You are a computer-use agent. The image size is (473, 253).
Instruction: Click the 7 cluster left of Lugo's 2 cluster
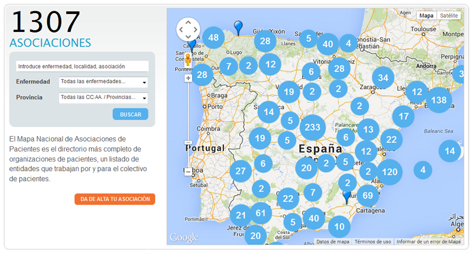[229, 66]
